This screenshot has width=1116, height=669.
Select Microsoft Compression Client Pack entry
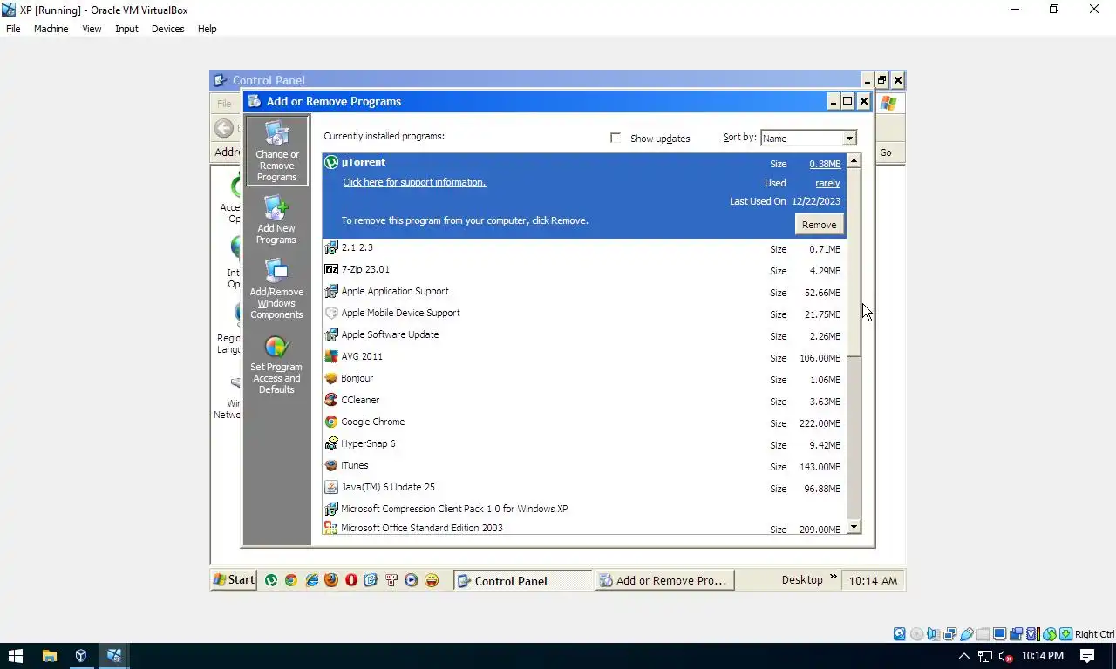pyautogui.click(x=582, y=509)
